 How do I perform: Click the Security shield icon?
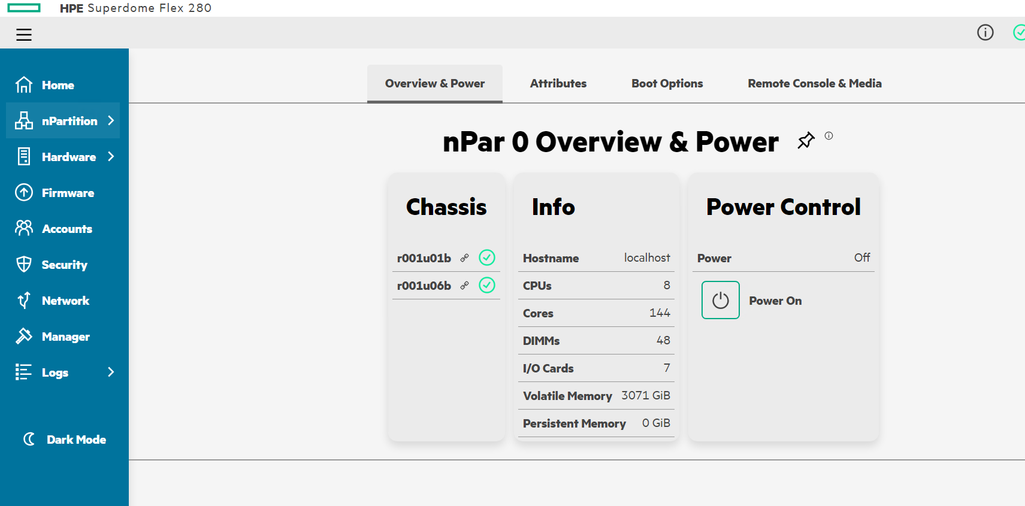[x=24, y=264]
